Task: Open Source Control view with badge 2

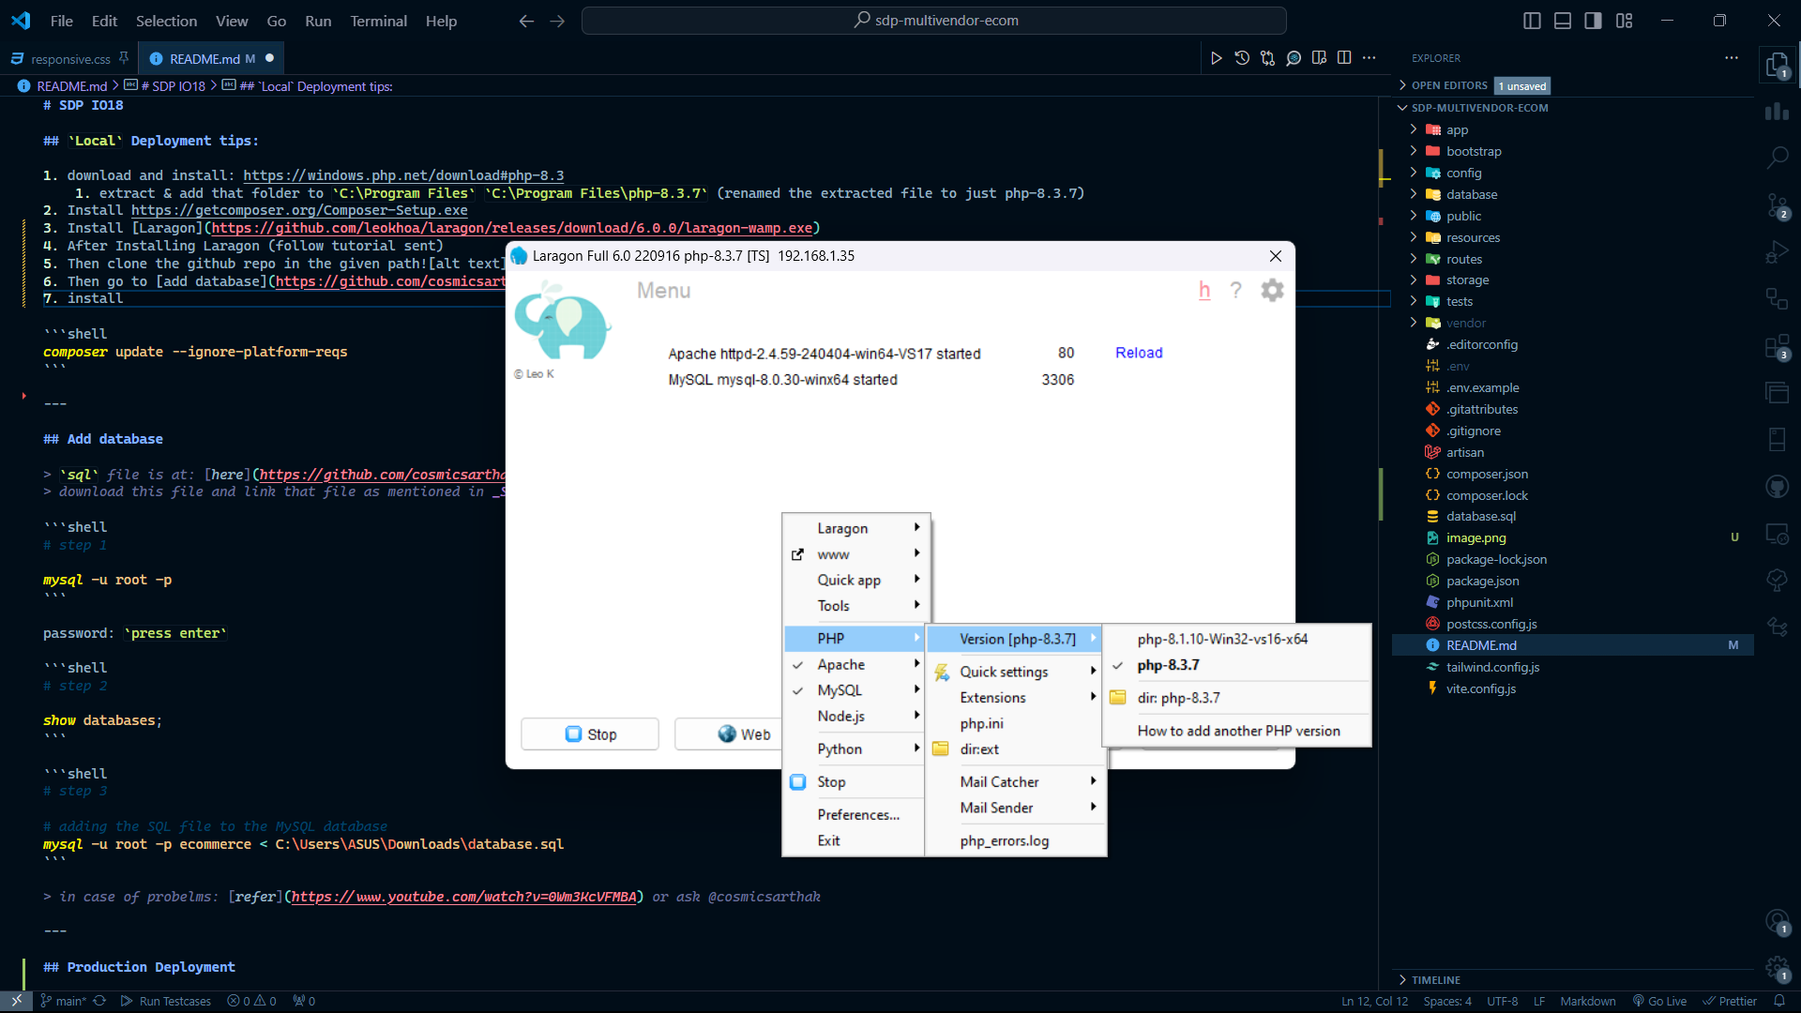Action: point(1777,205)
